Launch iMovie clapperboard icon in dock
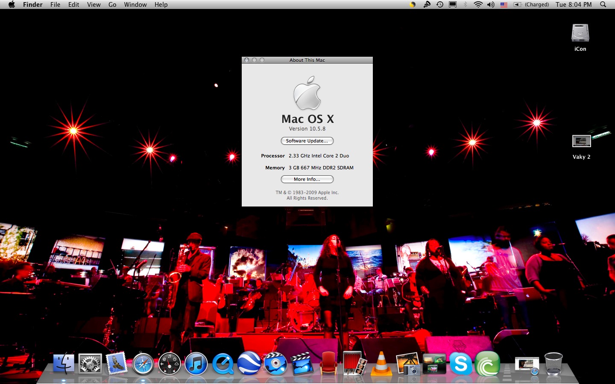The height and width of the screenshot is (384, 615). coord(302,364)
